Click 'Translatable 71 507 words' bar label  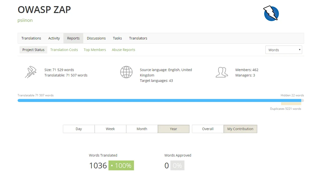35,95
